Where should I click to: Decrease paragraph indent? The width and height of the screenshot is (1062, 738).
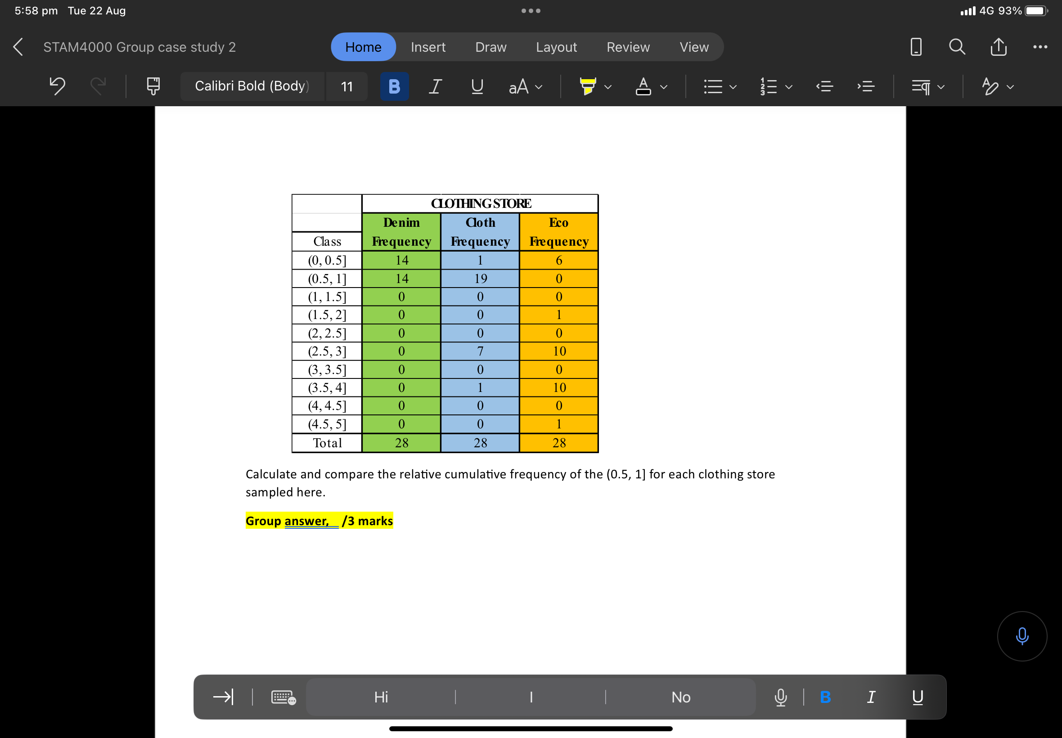pos(824,86)
